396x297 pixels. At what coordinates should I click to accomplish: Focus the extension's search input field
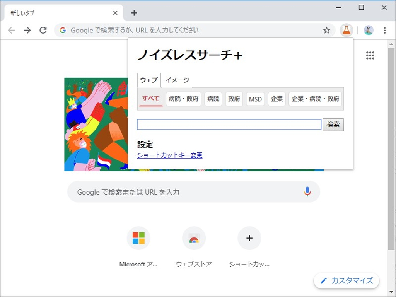click(229, 124)
